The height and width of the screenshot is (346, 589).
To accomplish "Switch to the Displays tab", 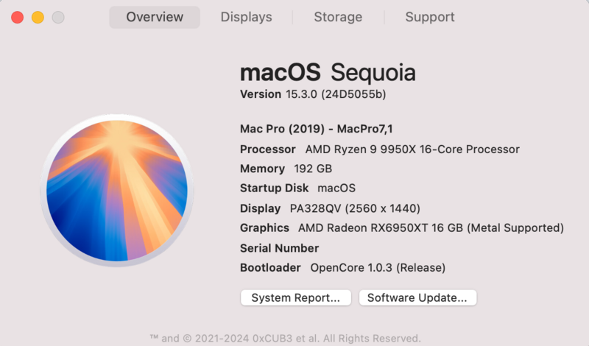I will pos(246,17).
